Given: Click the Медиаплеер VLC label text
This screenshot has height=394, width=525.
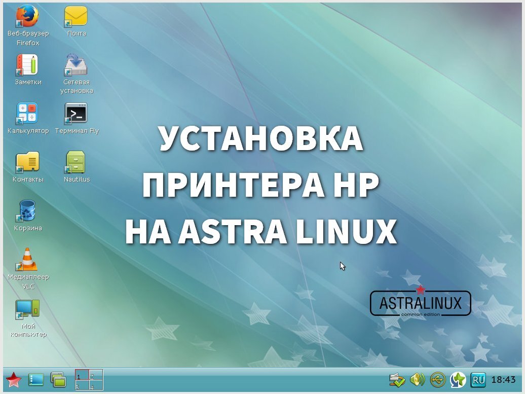Looking at the screenshot, I should pyautogui.click(x=28, y=281).
